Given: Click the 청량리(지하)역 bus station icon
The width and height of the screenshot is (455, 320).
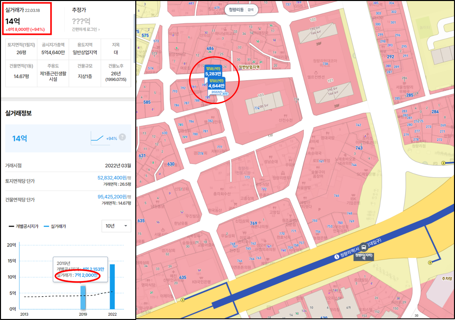Looking at the screenshot, I should point(364,247).
